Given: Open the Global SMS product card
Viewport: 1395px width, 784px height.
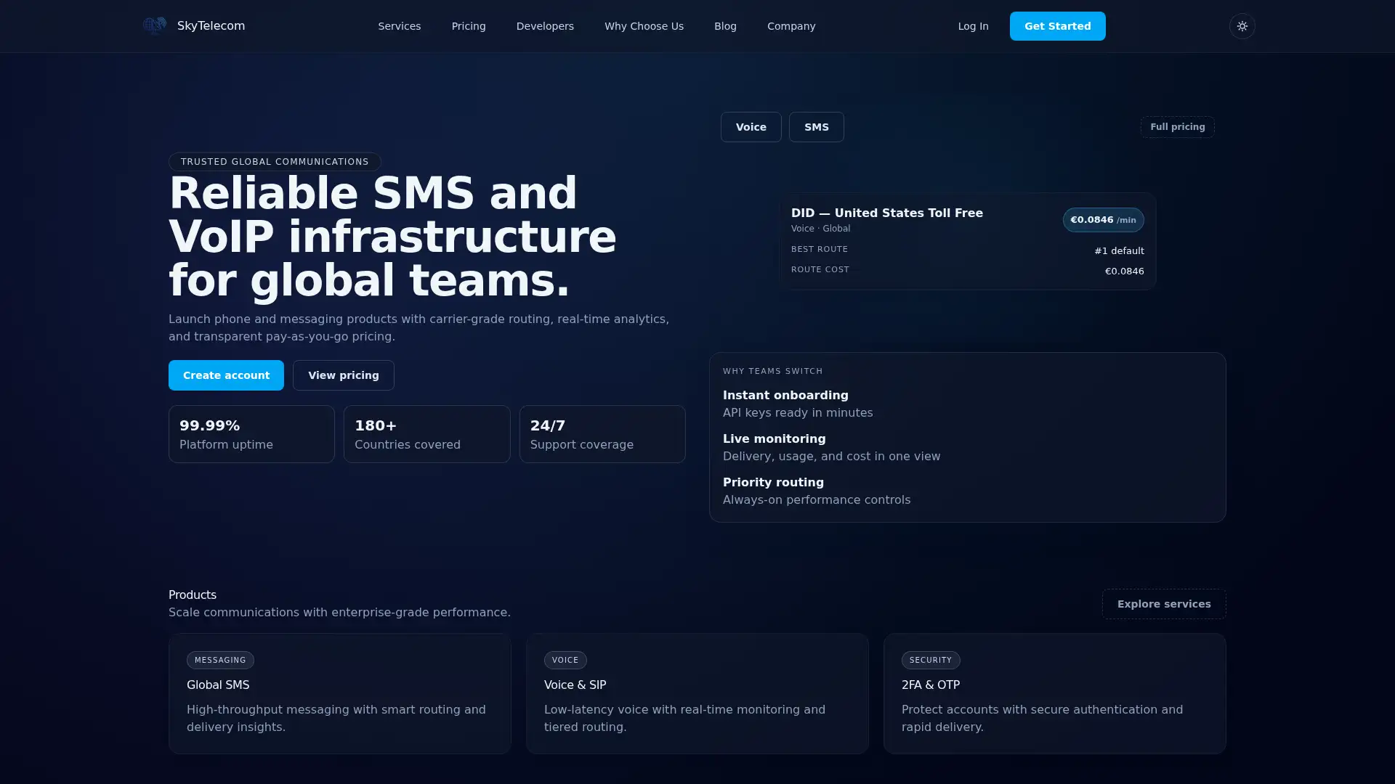Looking at the screenshot, I should 339,693.
